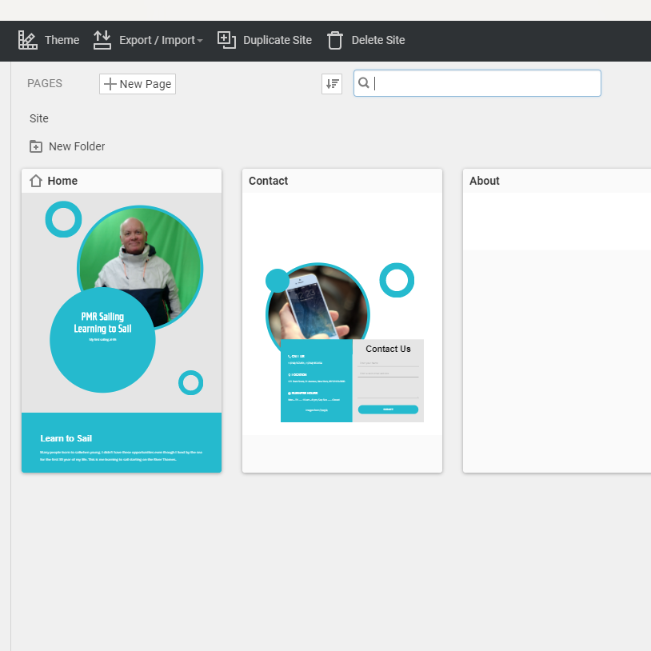651x651 pixels.
Task: Click the Delete Site trash icon
Action: pos(335,40)
